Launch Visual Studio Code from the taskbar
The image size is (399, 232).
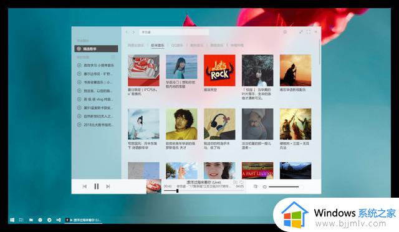point(59,220)
